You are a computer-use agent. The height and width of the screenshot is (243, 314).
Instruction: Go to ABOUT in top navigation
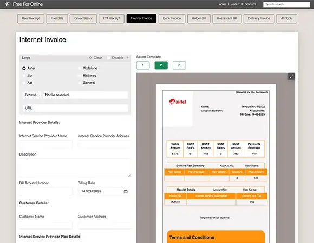click(235, 4)
